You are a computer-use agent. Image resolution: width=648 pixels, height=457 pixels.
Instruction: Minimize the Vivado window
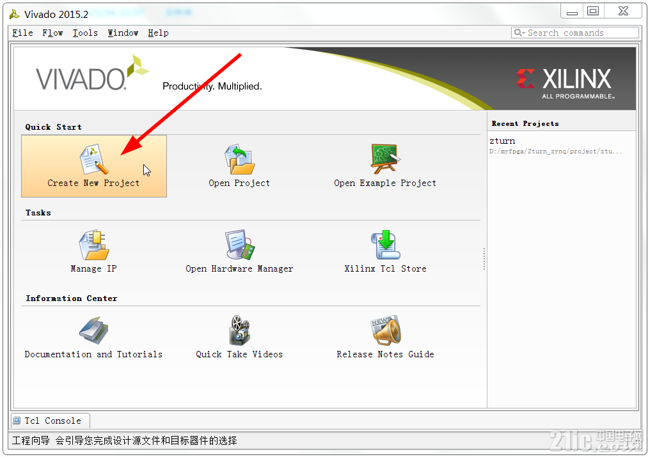click(572, 11)
